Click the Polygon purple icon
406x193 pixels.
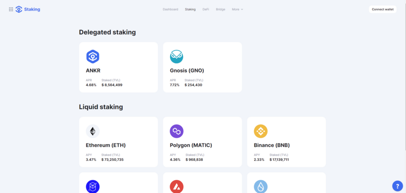176,131
